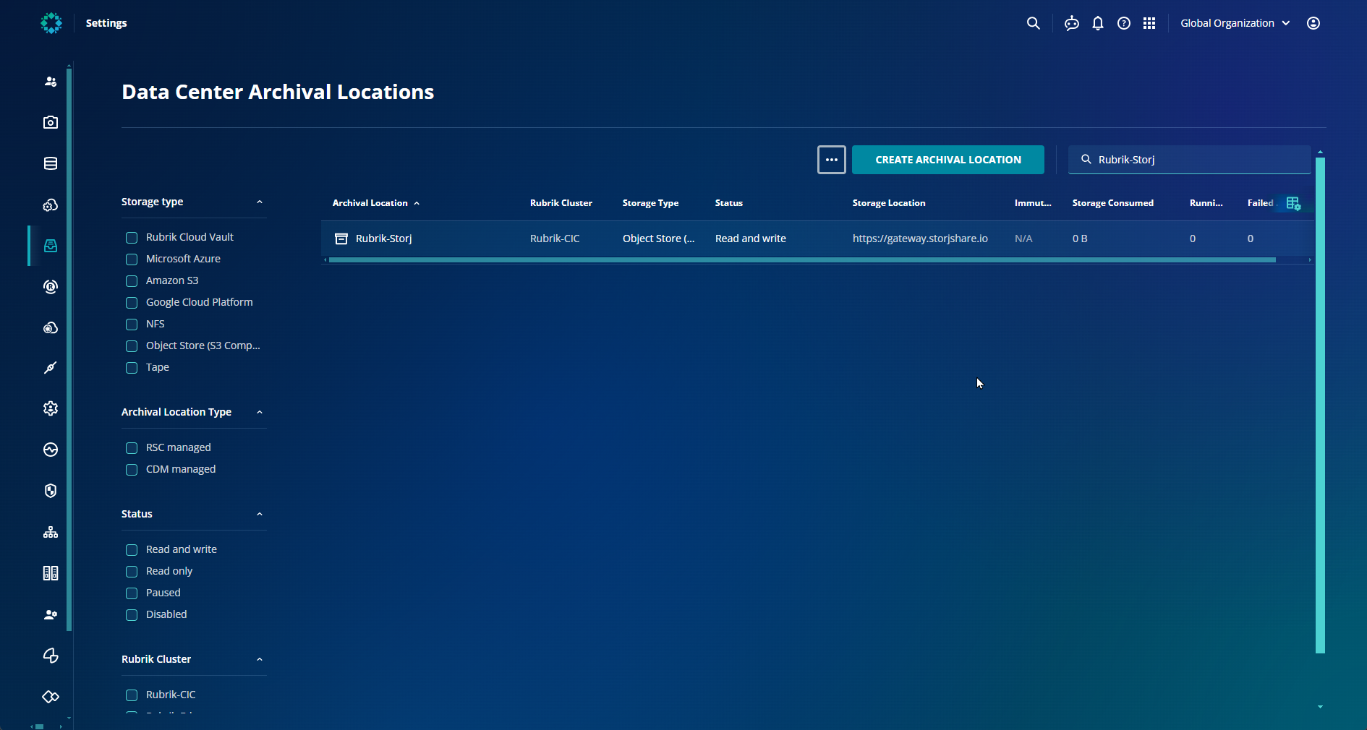Click the vertical page scrollbar
Viewport: 1367px width, 730px height.
tap(1320, 405)
